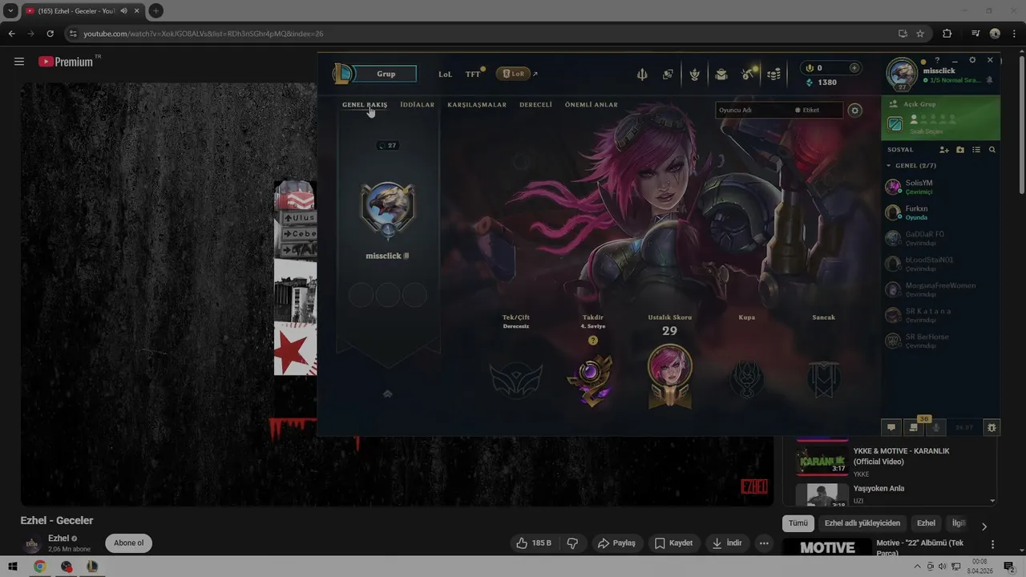Open the Clash trident icon
This screenshot has width=1026, height=577.
click(x=642, y=74)
